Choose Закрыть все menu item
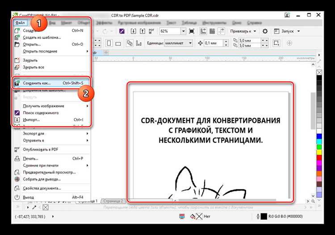This screenshot has height=235, width=335. (x=51, y=67)
